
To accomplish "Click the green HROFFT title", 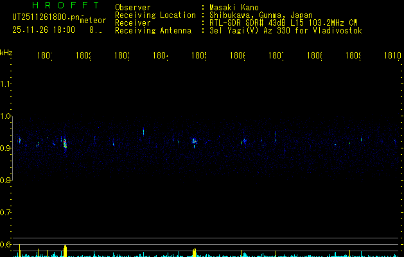I will (x=66, y=5).
